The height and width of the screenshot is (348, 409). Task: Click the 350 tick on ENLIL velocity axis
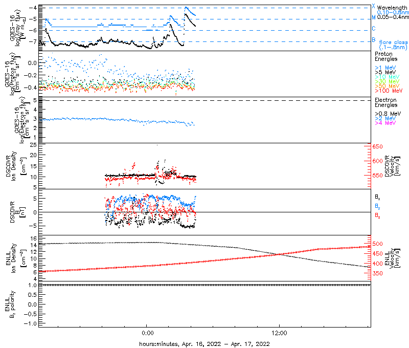click(x=377, y=273)
